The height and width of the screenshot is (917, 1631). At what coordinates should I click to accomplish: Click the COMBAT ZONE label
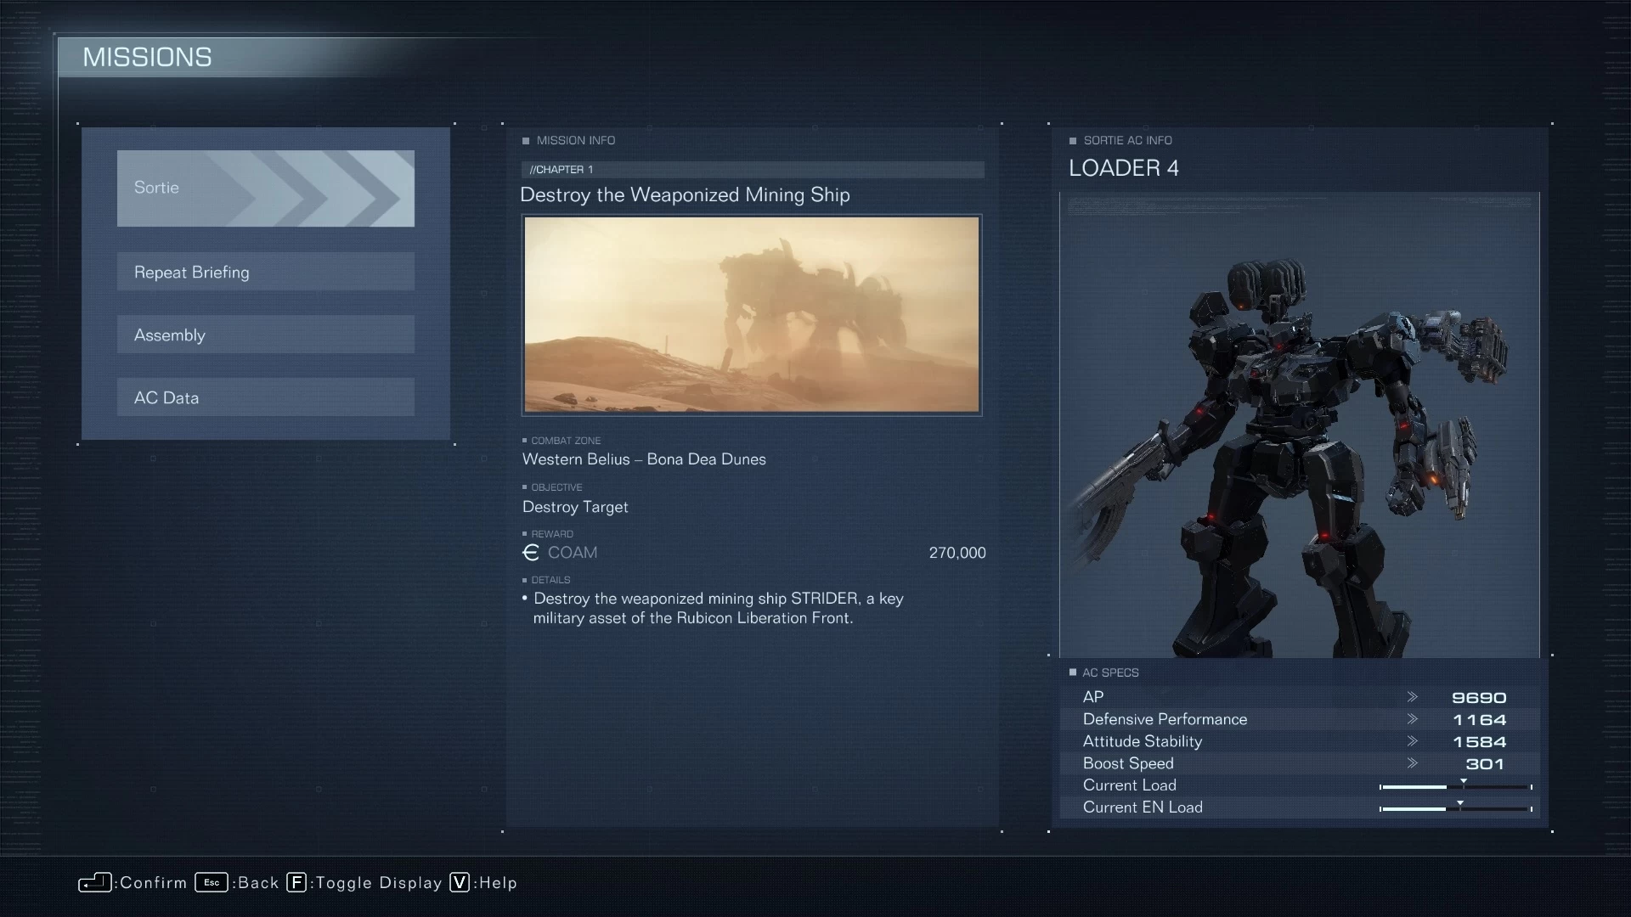pyautogui.click(x=566, y=441)
